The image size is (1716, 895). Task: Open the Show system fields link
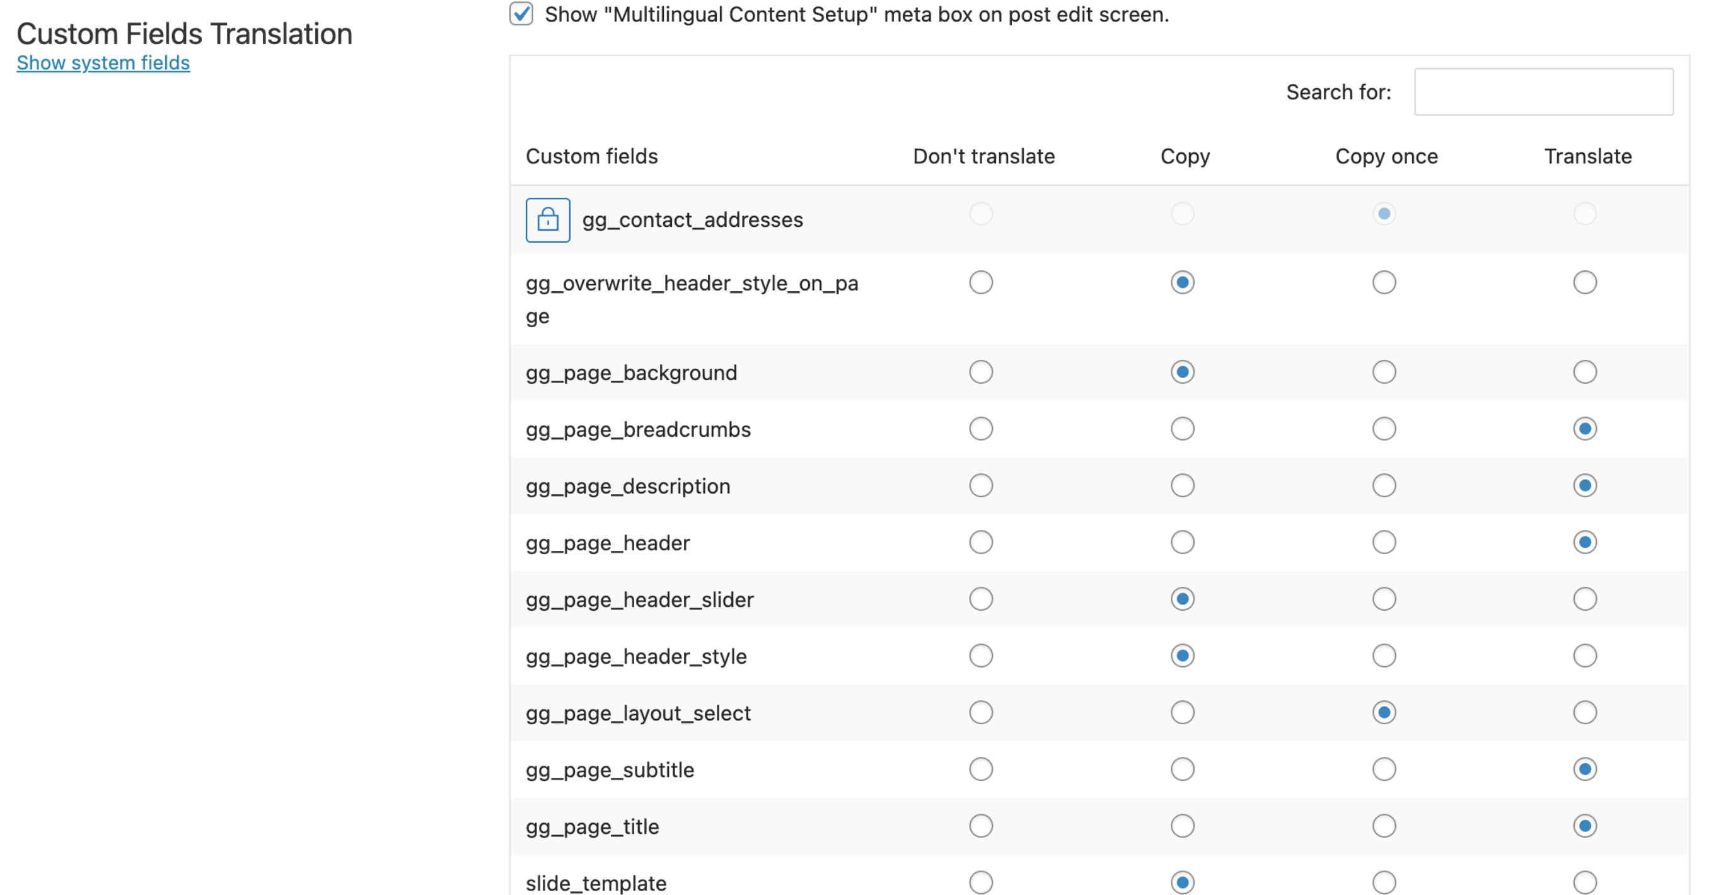pyautogui.click(x=103, y=62)
